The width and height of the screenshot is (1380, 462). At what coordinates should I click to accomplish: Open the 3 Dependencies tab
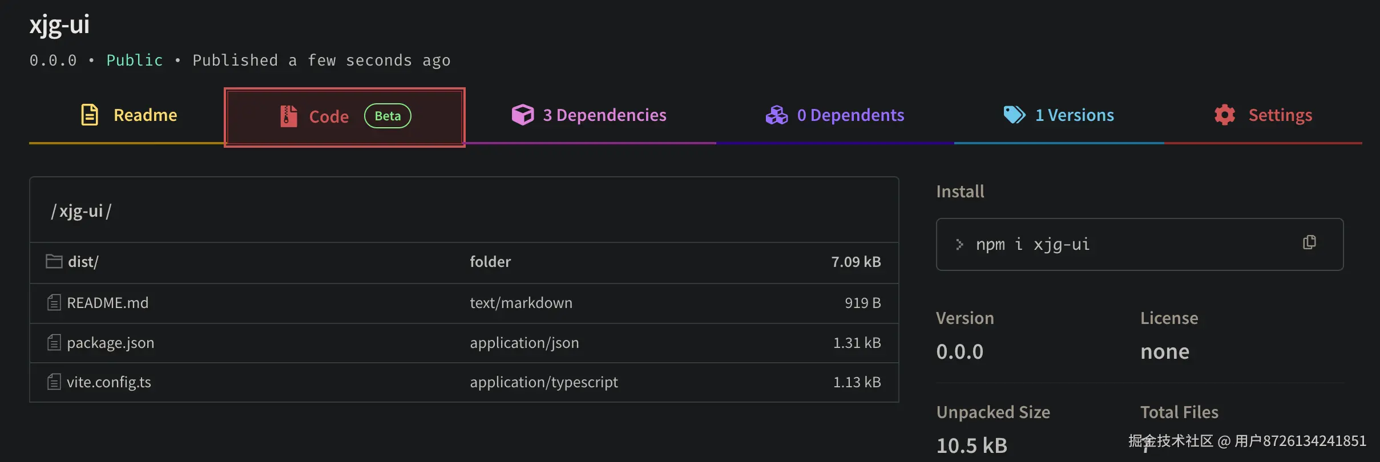604,115
